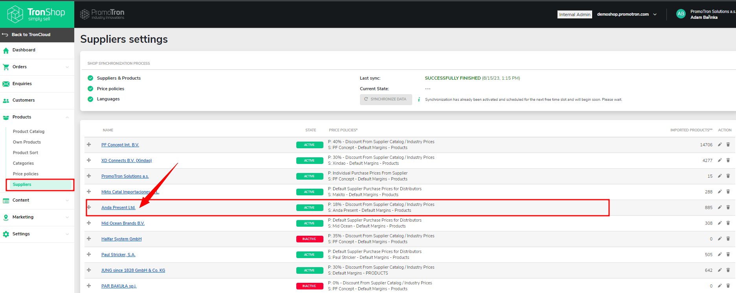Open Product Catalog submenu item
This screenshot has width=736, height=293.
(29, 131)
